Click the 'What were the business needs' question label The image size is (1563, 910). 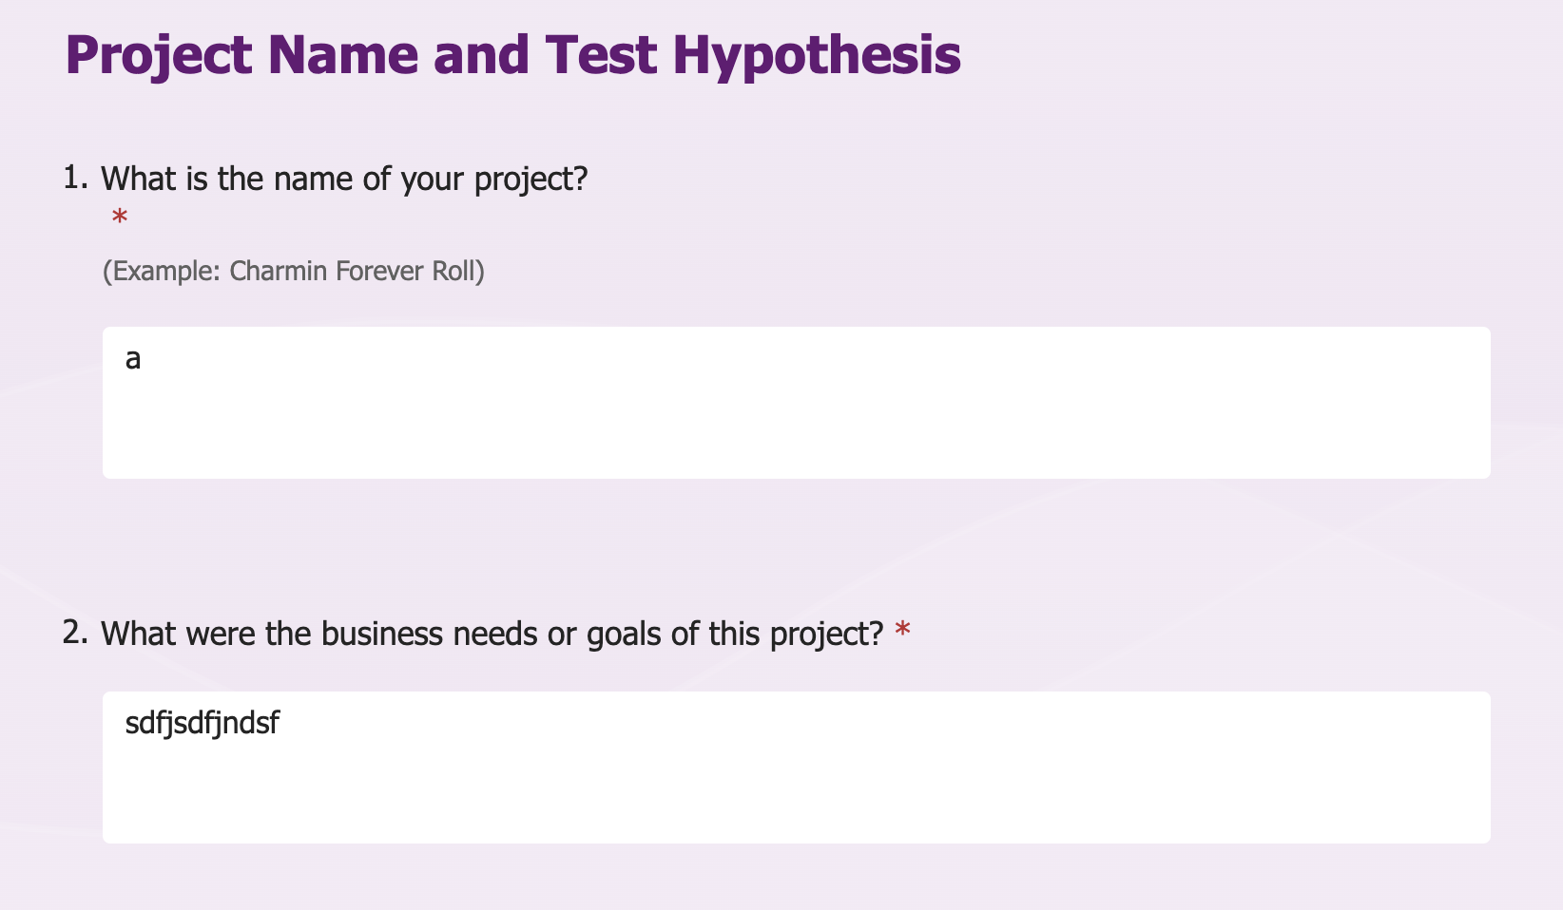tap(492, 634)
